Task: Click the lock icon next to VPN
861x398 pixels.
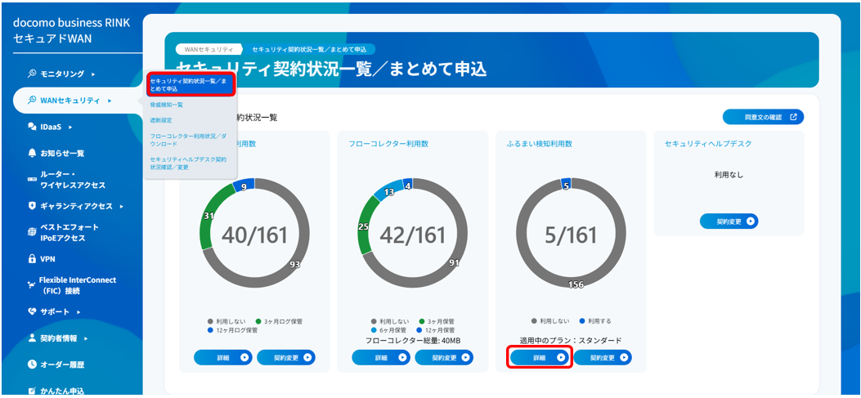Action: point(33,258)
